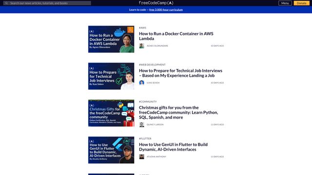Open the Menu button
Screen dimensions: 312x175
[285, 3]
